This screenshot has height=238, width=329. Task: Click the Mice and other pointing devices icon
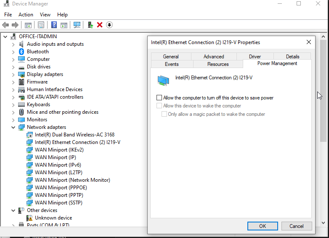[21, 112]
